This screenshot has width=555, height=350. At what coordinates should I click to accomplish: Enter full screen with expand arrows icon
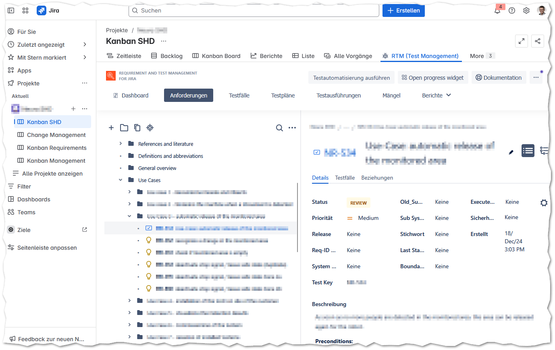click(x=522, y=41)
